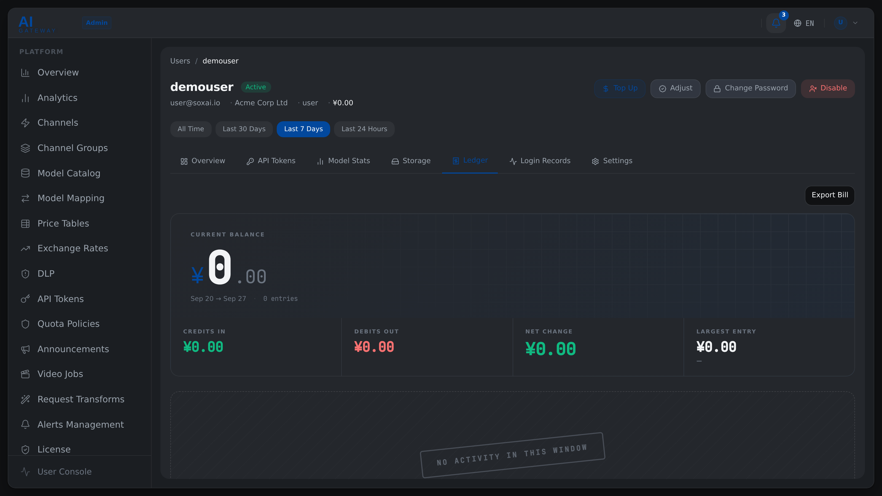Click the Top Up button

(x=620, y=89)
